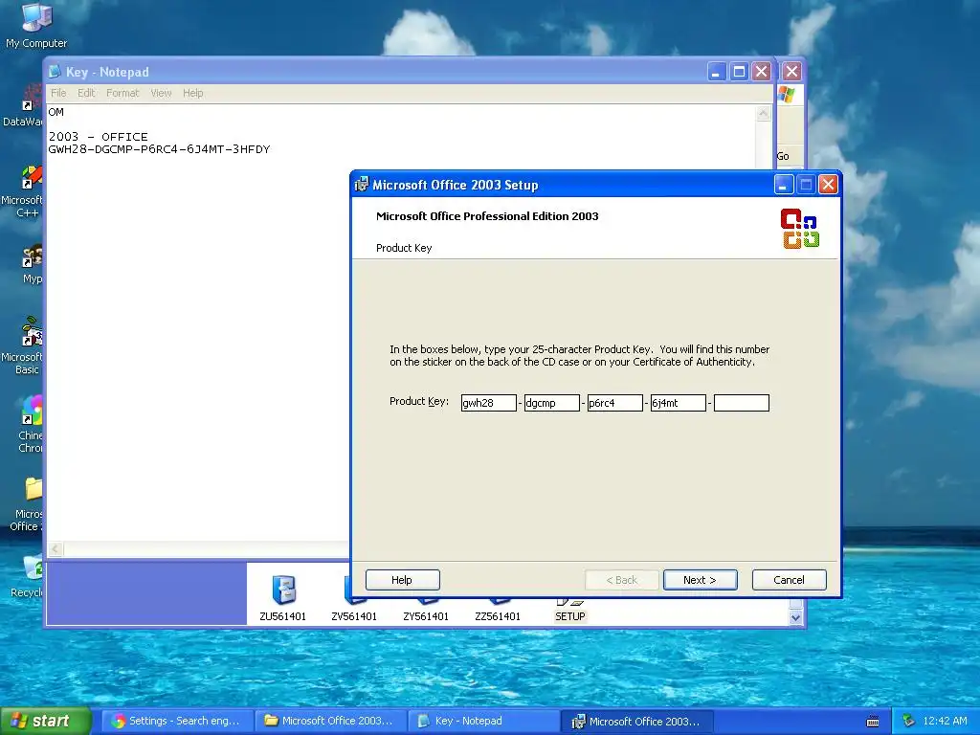Image resolution: width=980 pixels, height=735 pixels.
Task: Click the folder window scrollbar down arrow
Action: [795, 617]
